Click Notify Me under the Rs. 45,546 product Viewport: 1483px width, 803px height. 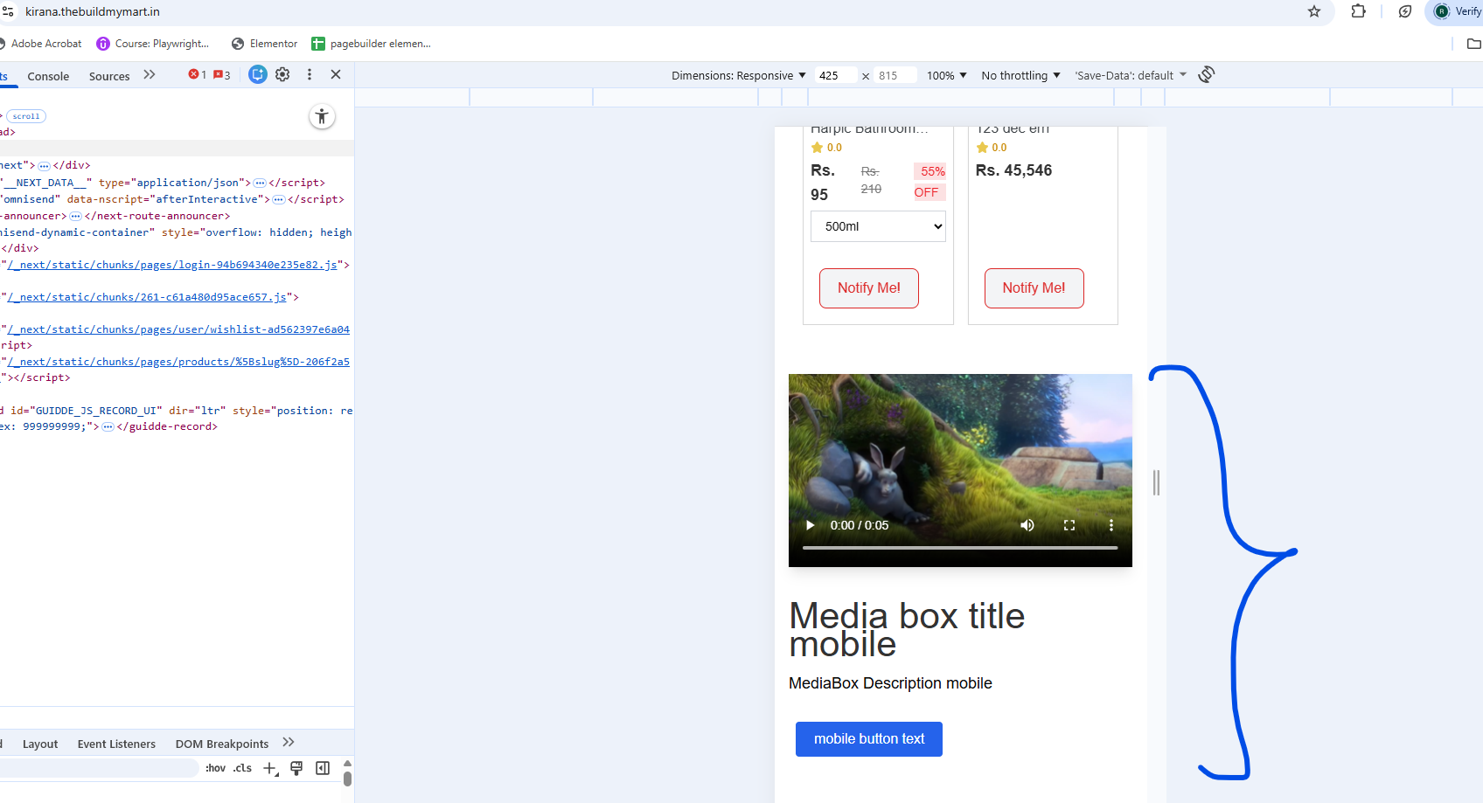1034,288
